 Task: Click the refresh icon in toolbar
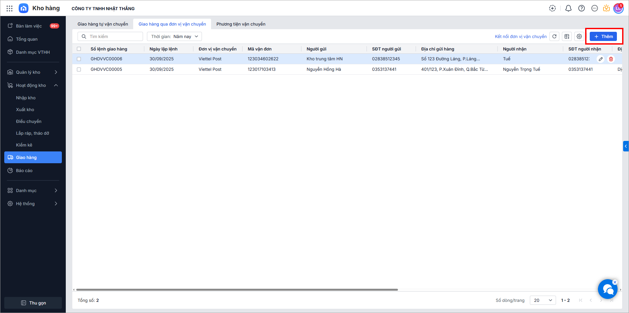554,36
